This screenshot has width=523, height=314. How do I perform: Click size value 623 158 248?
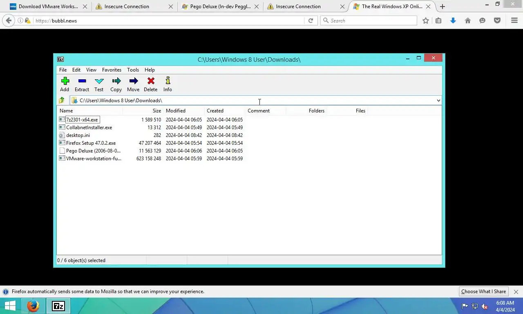(x=149, y=159)
